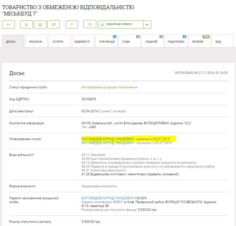Select the 'Публікації' tab
236x226 pixels.
[x=106, y=42]
